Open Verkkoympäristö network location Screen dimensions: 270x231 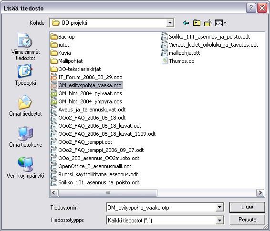(25, 168)
